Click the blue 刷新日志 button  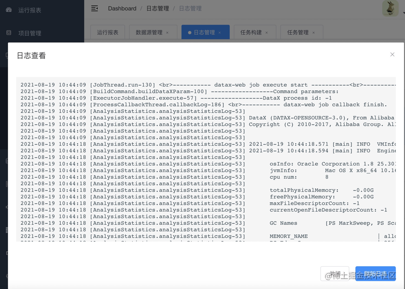pos(375,273)
